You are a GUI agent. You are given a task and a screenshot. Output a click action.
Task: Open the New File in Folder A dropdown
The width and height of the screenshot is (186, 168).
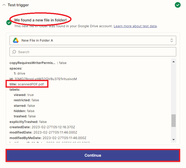(93, 40)
